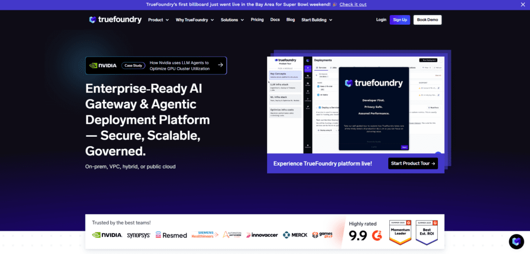Click the Book Demo button
530x254 pixels.
(427, 20)
